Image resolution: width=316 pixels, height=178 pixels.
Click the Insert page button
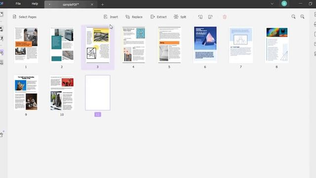click(111, 17)
